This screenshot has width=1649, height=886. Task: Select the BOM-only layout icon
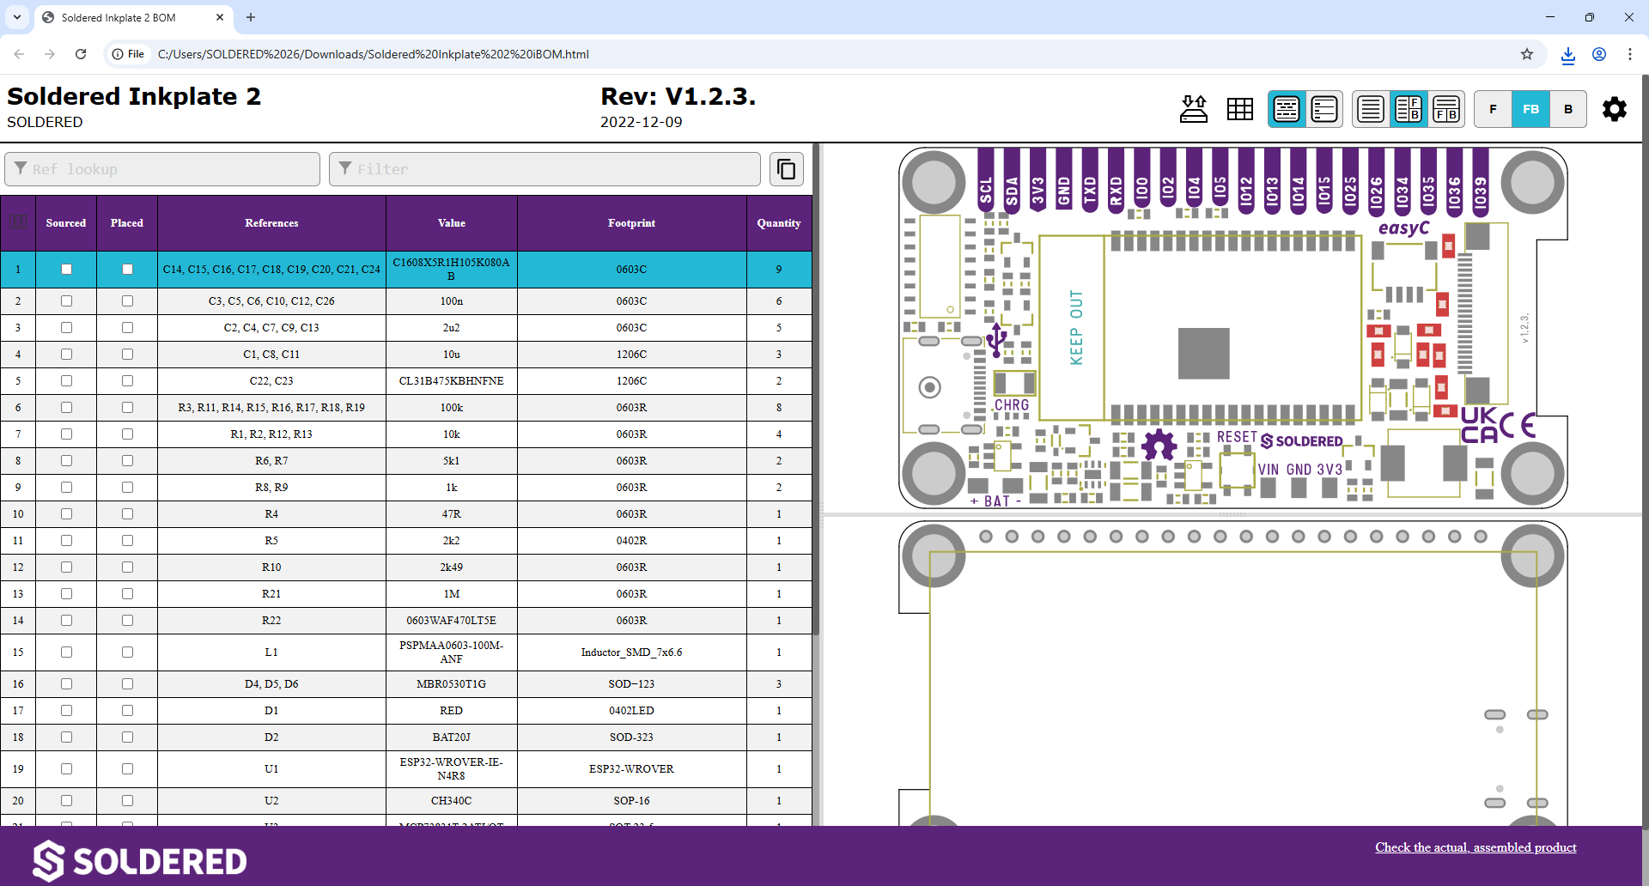[1371, 109]
